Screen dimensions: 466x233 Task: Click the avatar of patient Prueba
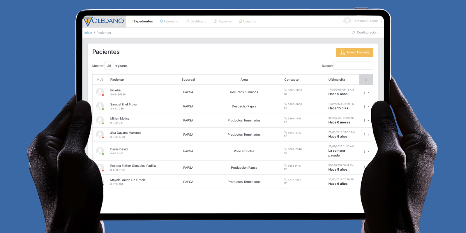100,92
